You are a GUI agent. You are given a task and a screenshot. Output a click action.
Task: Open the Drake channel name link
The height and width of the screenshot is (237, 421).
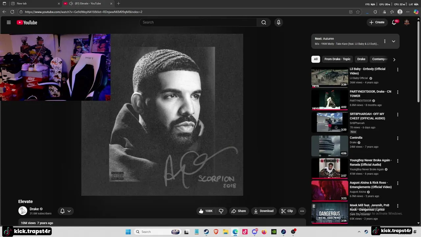pos(34,209)
